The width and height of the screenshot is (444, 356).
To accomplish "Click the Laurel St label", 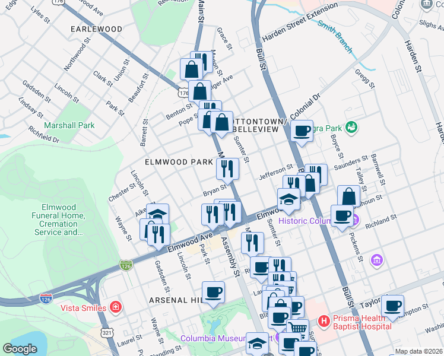I will pyautogui.click(x=129, y=341).
